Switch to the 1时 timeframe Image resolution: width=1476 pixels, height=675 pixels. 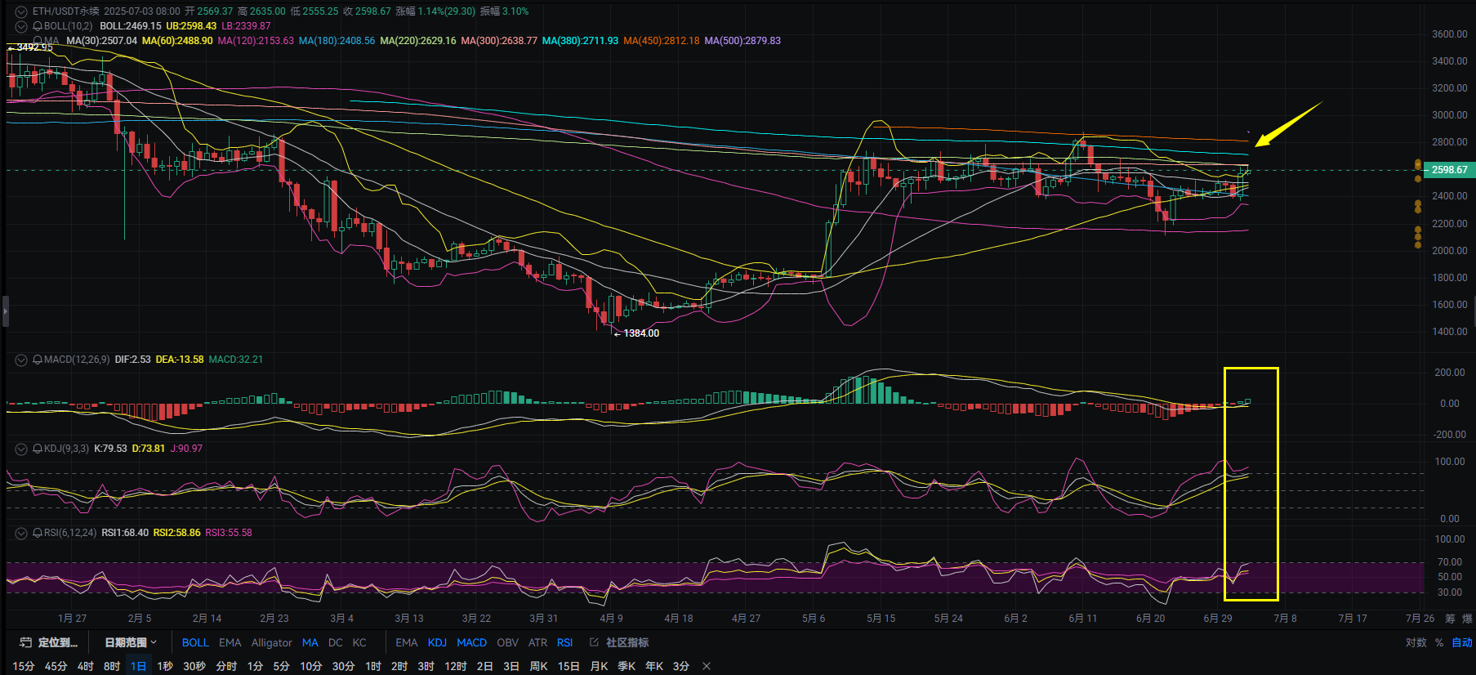[x=372, y=666]
